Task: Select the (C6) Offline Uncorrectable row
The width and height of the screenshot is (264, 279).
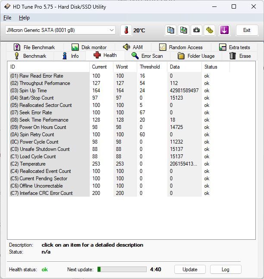Action: tap(119, 185)
